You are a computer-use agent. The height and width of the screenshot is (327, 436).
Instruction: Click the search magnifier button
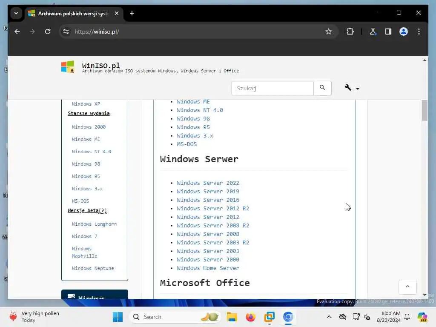pyautogui.click(x=322, y=88)
